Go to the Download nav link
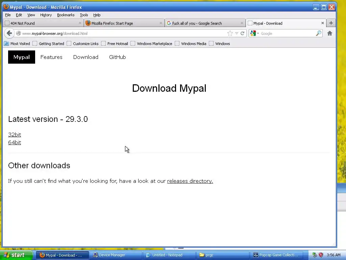Screen dimensions: 346x260 85,57
